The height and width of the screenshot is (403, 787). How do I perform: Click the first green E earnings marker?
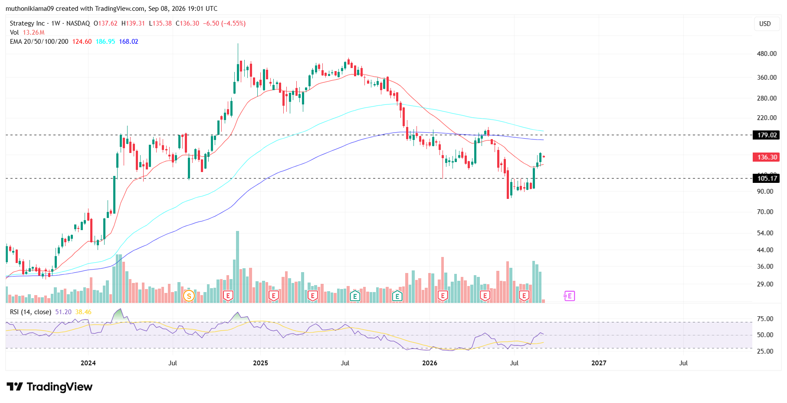coord(355,296)
